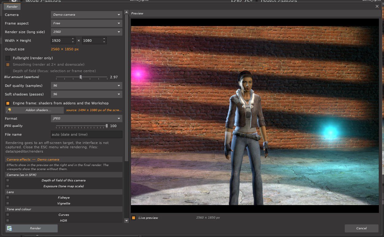Enable Fullbright (render only) checkbox
Screen dimensions: 384x237
8,58
